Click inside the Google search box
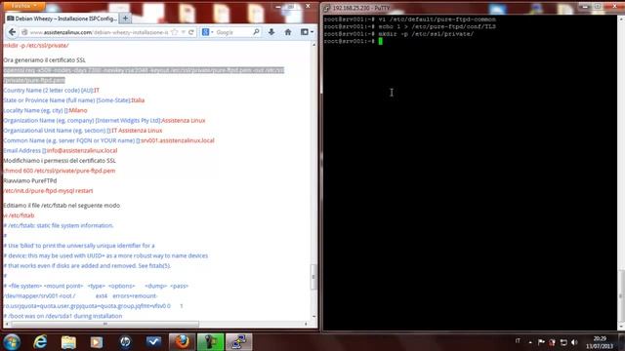Screen dimensions: 625x351 click(x=233, y=32)
